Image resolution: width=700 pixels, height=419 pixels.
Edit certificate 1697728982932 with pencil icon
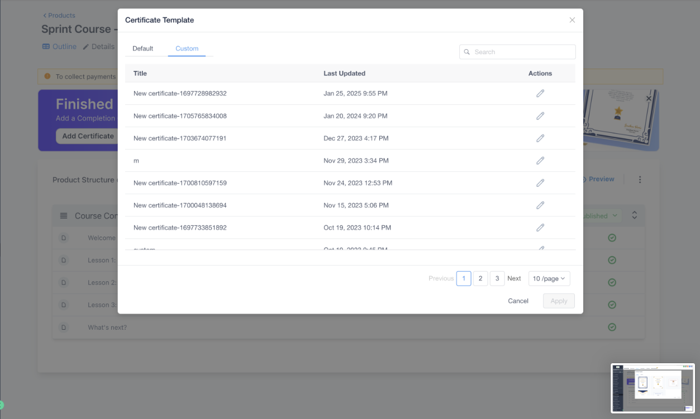[540, 94]
